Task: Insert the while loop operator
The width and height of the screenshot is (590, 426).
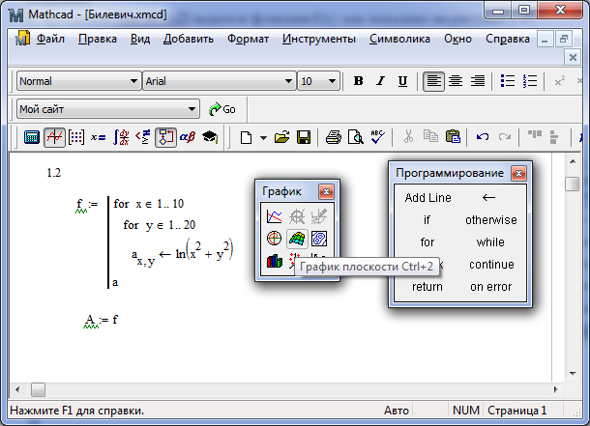Action: coord(490,242)
